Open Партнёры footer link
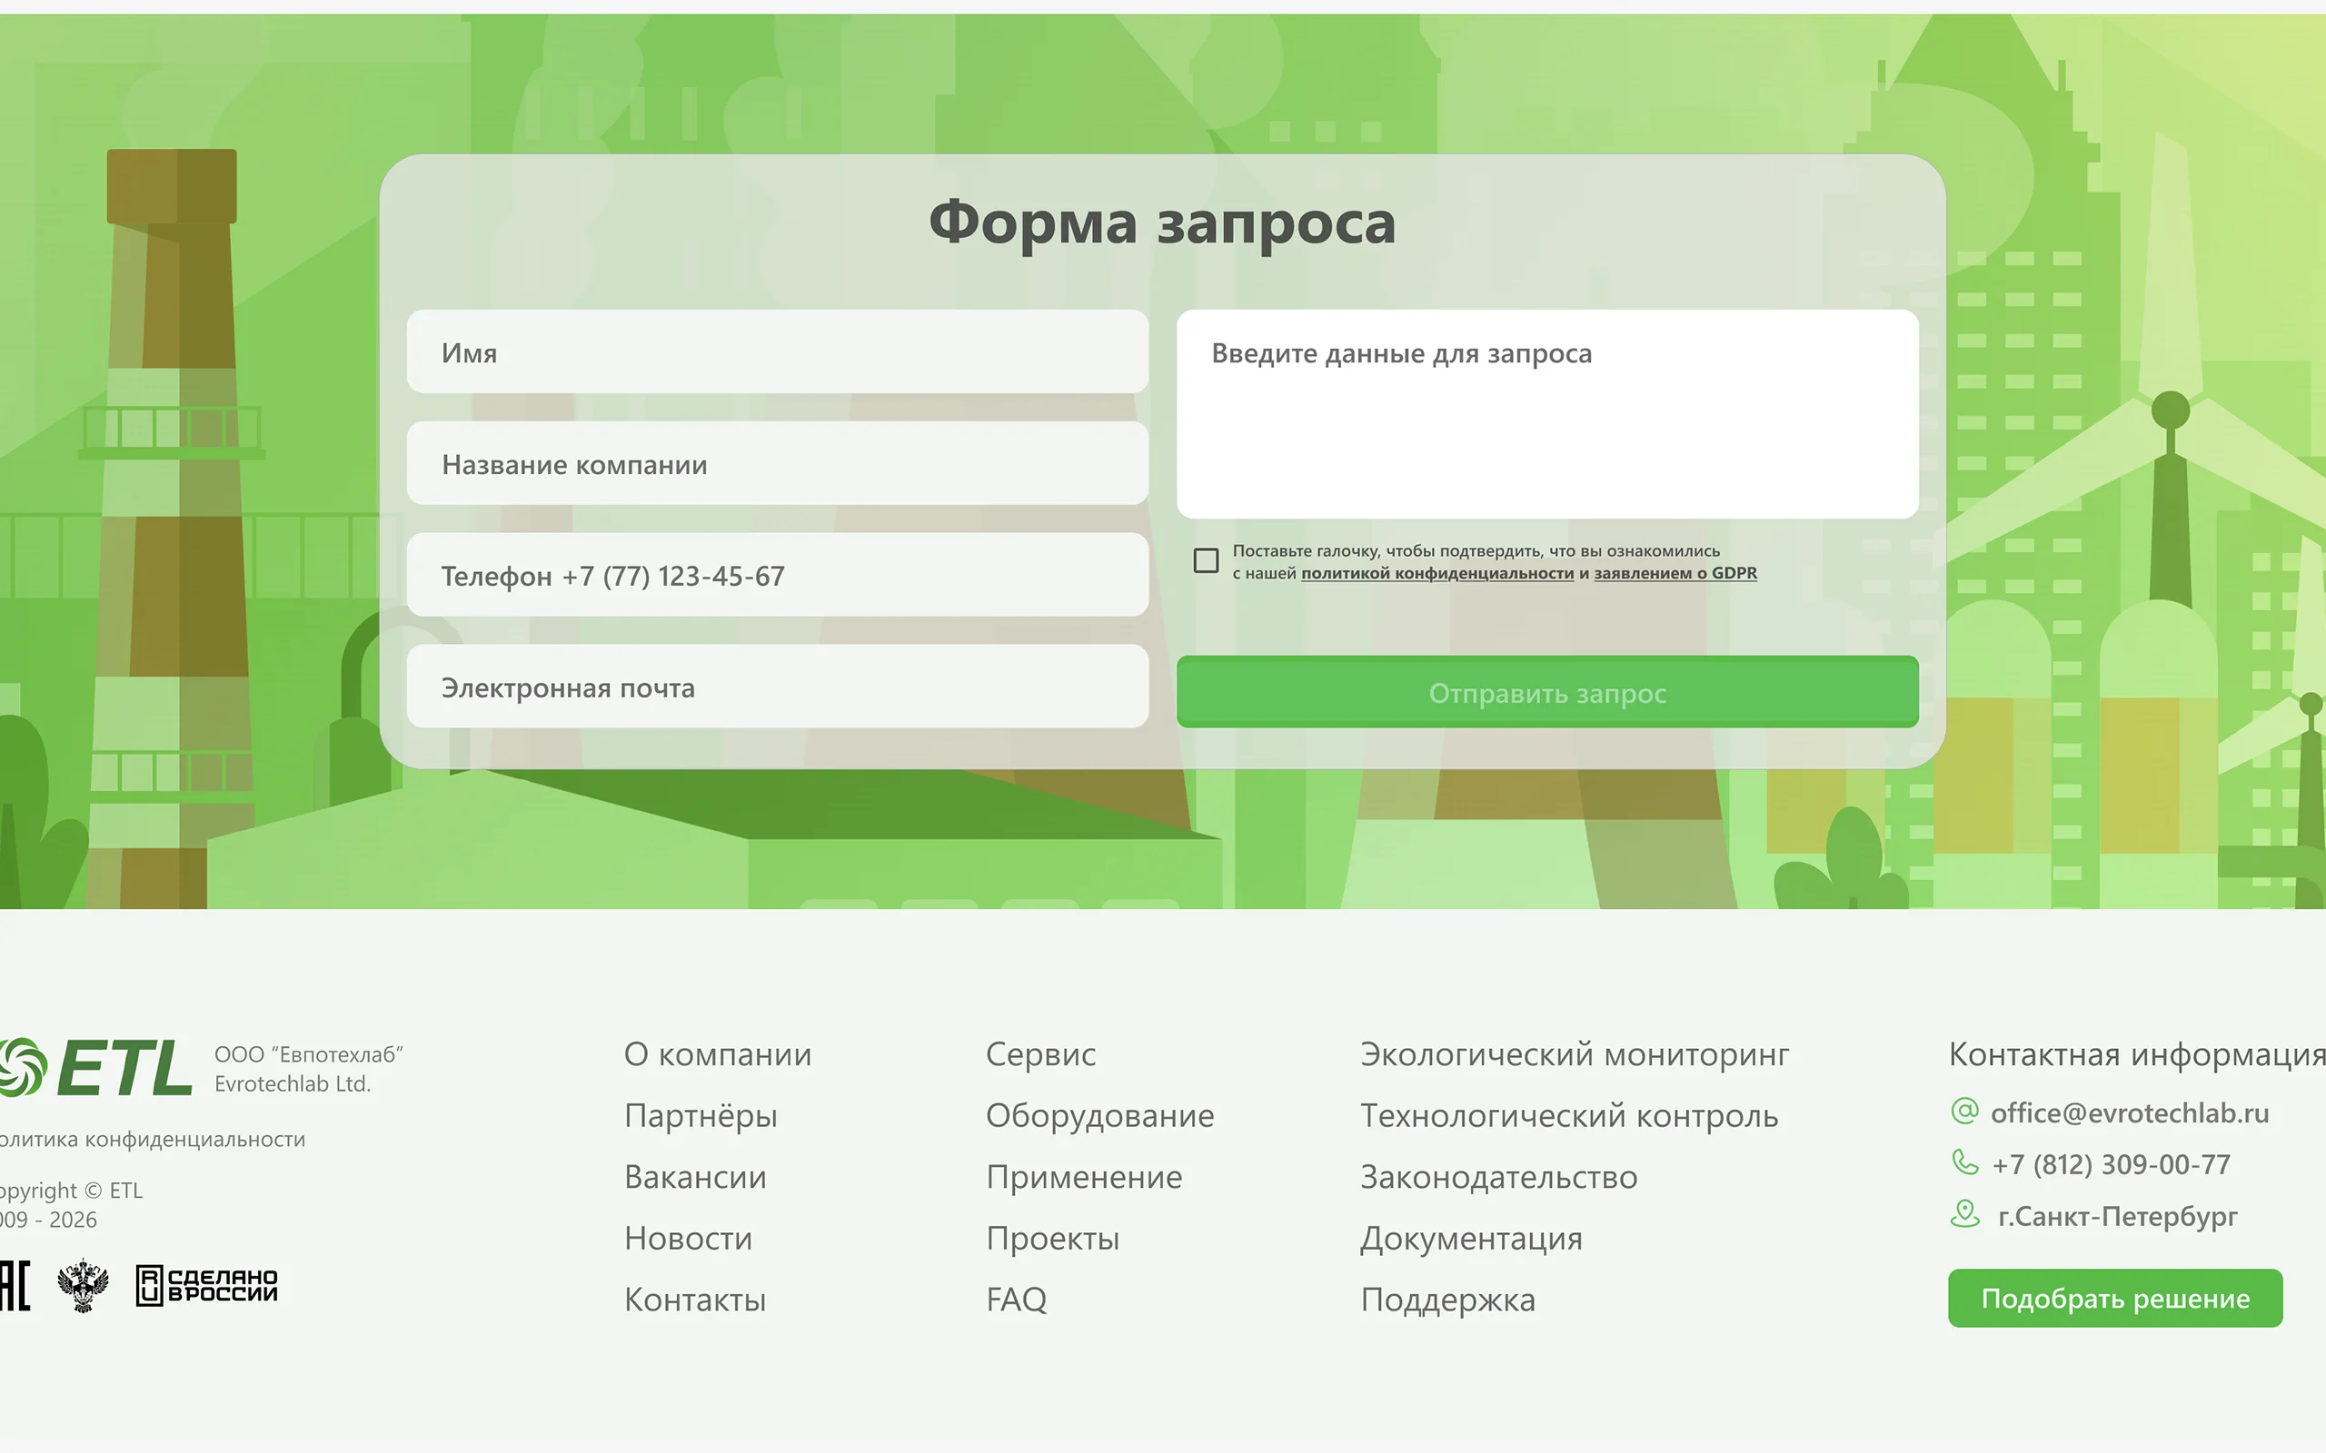Image resolution: width=2326 pixels, height=1453 pixels. 701,1116
